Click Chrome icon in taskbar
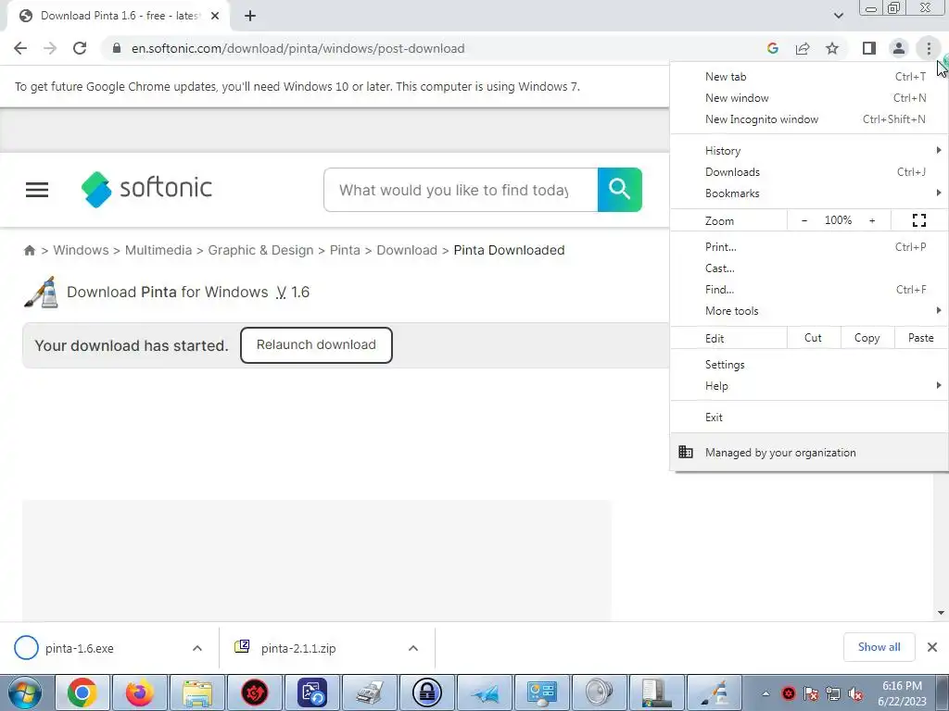The height and width of the screenshot is (711, 949). 82,692
